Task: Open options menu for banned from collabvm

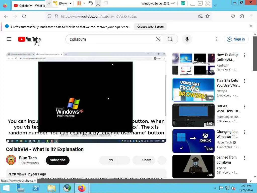Action: (245, 158)
